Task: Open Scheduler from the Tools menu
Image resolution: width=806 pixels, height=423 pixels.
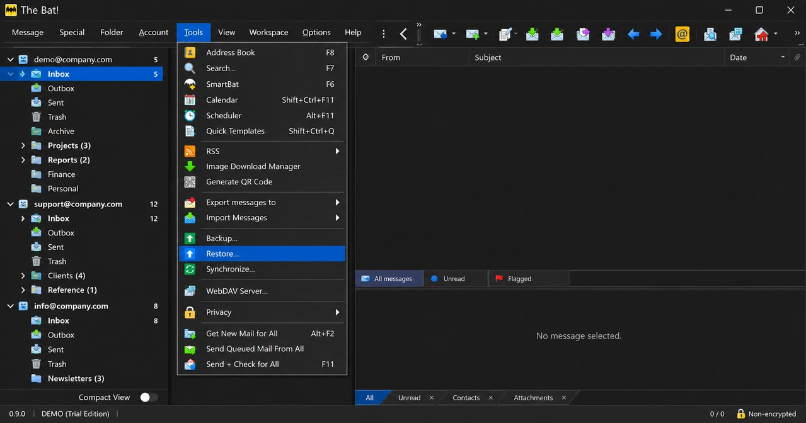Action: (x=262, y=115)
